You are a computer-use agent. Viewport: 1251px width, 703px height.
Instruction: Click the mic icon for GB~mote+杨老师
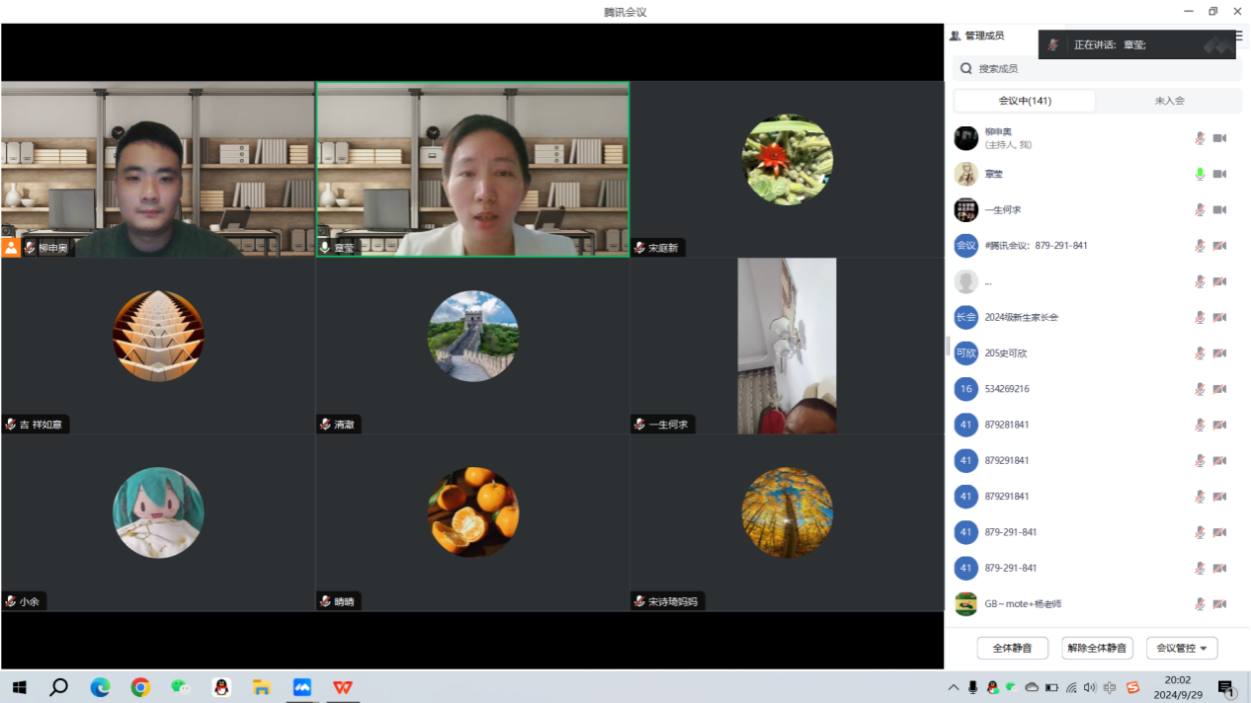click(1200, 603)
